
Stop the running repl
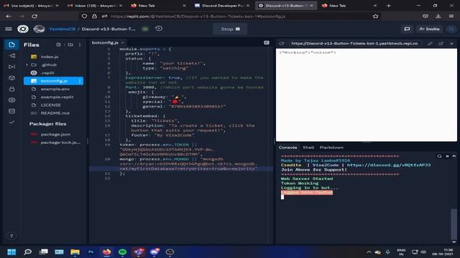[x=230, y=29]
